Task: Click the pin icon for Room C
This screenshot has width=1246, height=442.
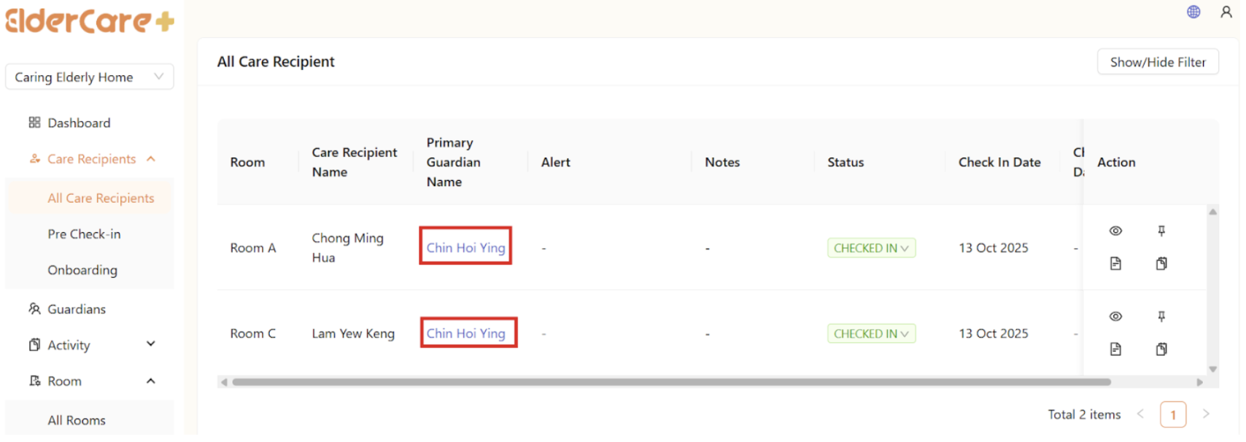Action: tap(1161, 317)
